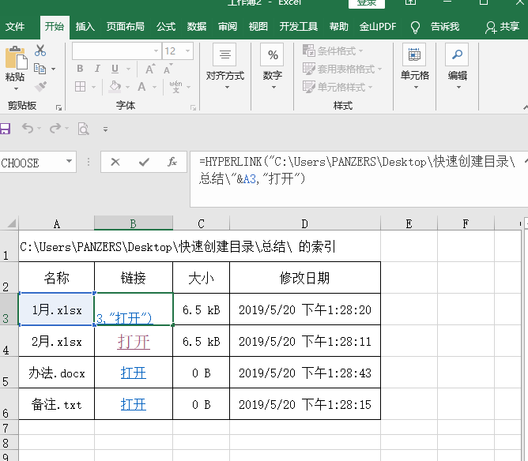Open the font size dropdown
Viewport: 528px width, 461px height.
click(187, 51)
